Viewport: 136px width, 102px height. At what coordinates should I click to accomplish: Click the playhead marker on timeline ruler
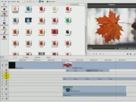[116, 60]
